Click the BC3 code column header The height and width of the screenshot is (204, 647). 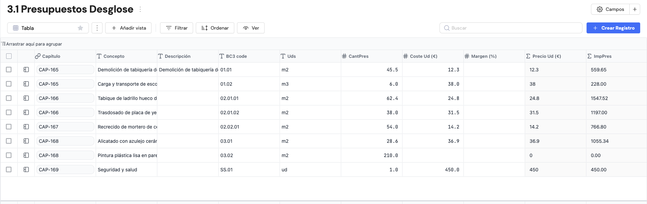point(249,56)
